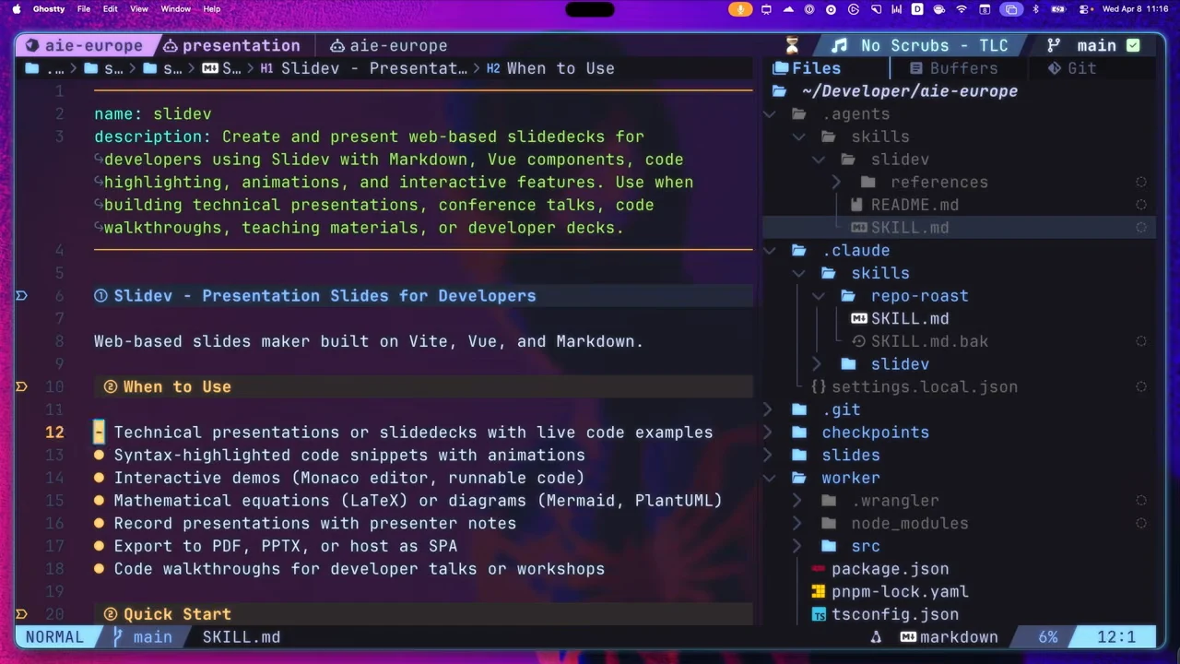Viewport: 1180px width, 664px height.
Task: Open the Apple menu
Action: click(17, 9)
